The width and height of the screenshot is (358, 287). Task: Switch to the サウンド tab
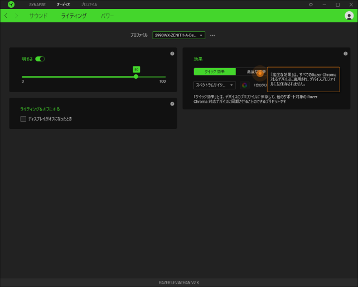tap(38, 16)
